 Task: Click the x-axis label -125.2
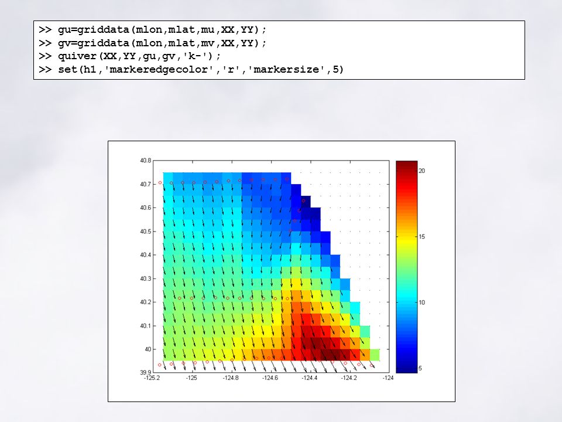(x=152, y=378)
